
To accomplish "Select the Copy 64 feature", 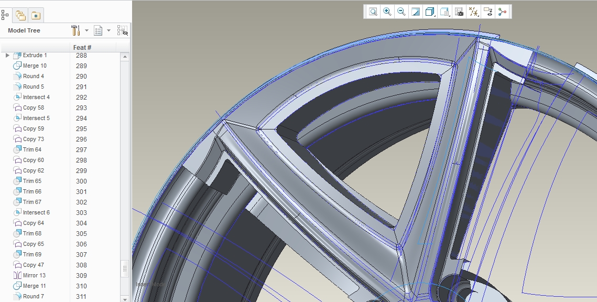I will [34, 223].
